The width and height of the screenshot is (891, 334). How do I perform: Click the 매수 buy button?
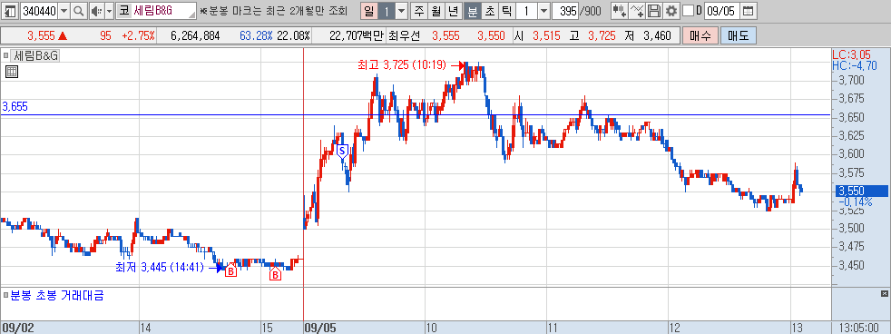(700, 35)
